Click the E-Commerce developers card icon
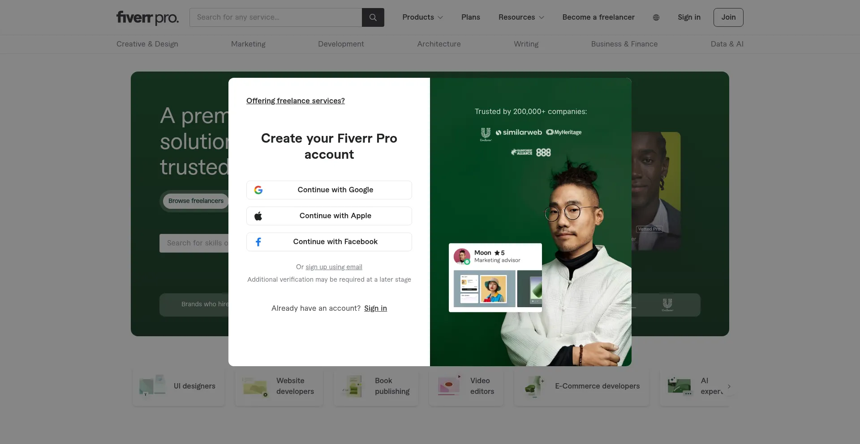 534,386
